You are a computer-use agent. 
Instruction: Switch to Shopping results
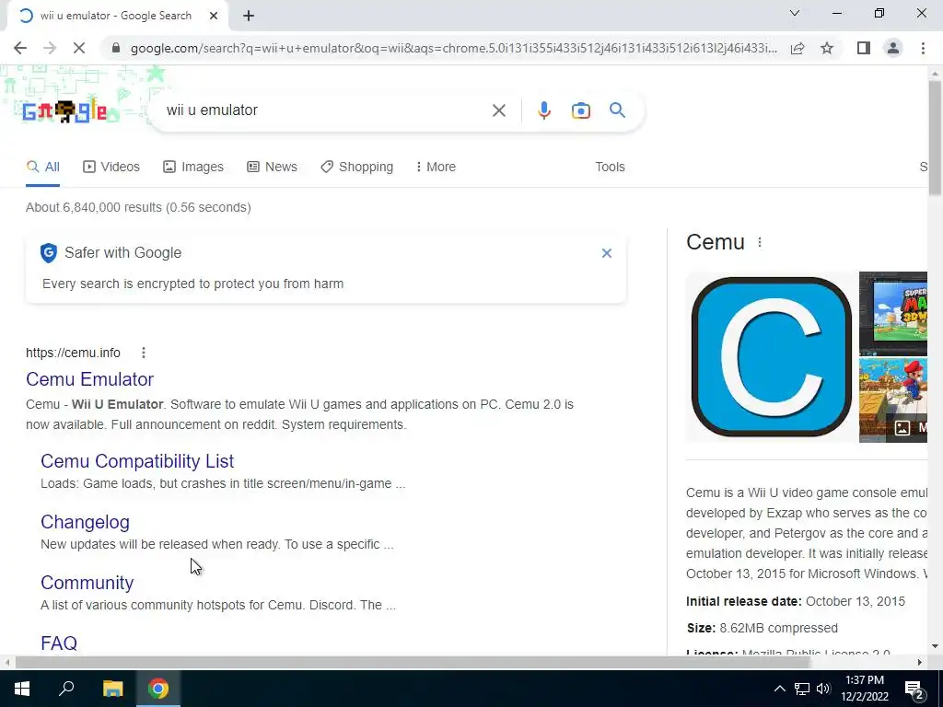coord(357,167)
